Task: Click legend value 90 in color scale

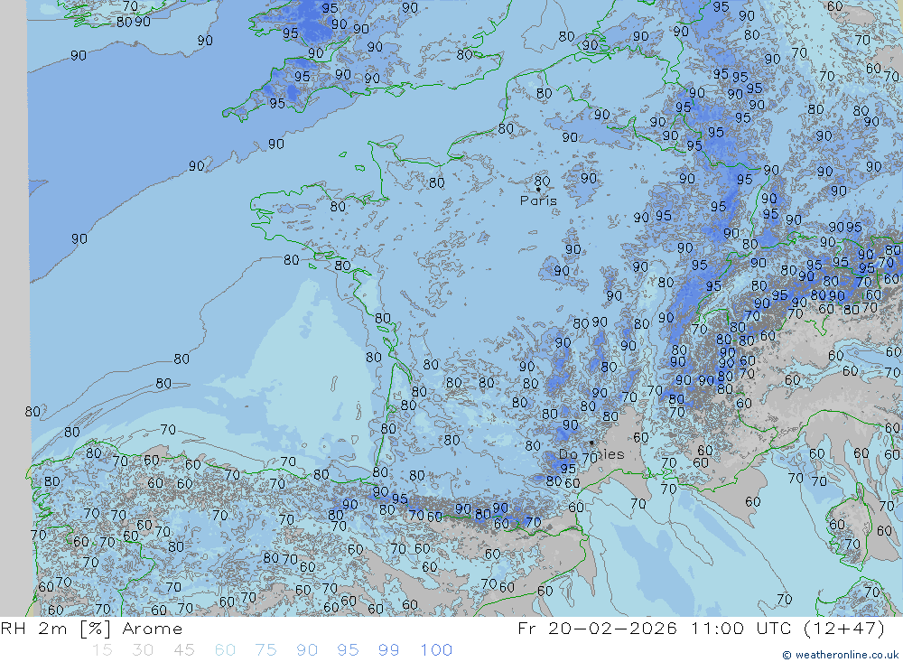Action: click(307, 650)
